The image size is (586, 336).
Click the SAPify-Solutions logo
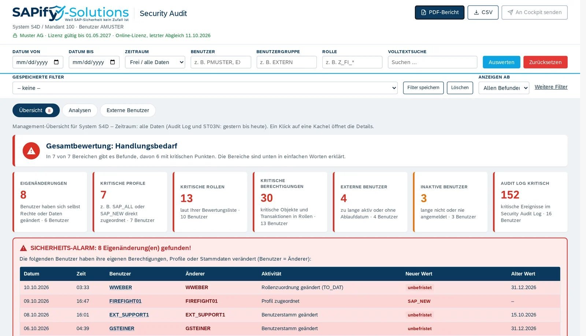[x=71, y=13]
